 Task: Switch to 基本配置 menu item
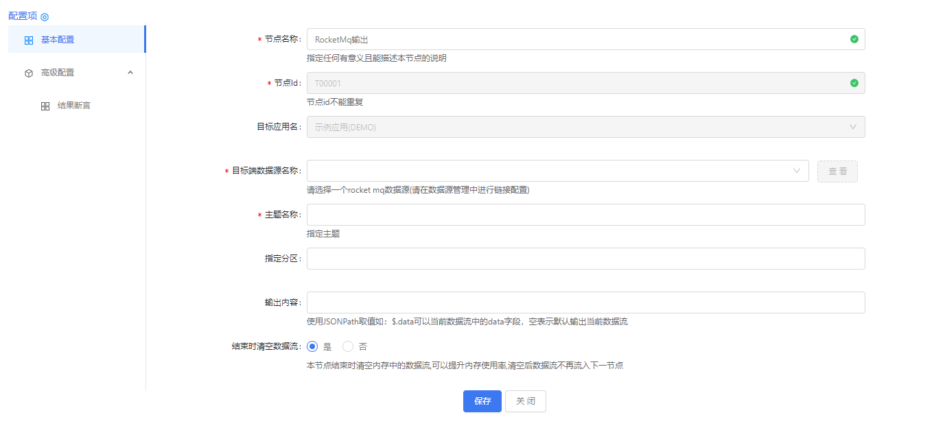(x=58, y=40)
